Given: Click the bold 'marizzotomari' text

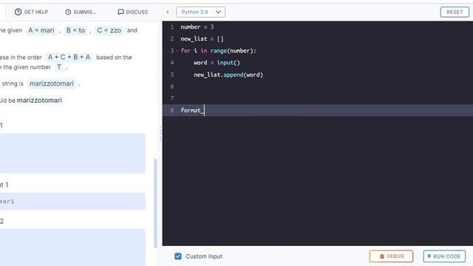Looking at the screenshot, I should 39,100.
